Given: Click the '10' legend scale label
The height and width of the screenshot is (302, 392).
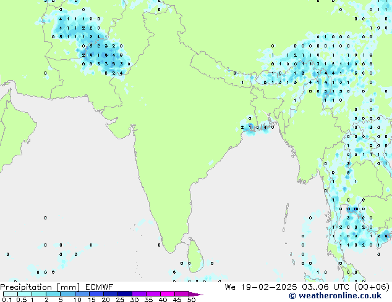Looking at the screenshot, I should (x=77, y=300).
